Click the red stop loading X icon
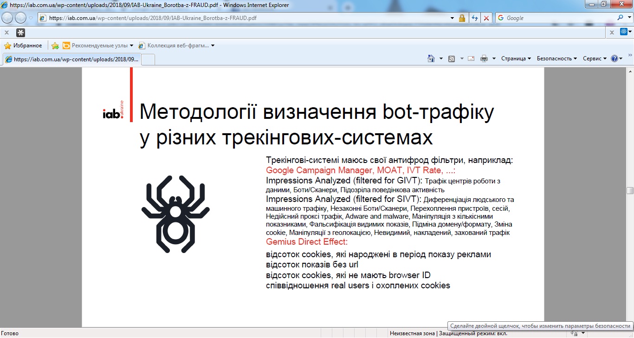This screenshot has width=634, height=338. (x=486, y=18)
